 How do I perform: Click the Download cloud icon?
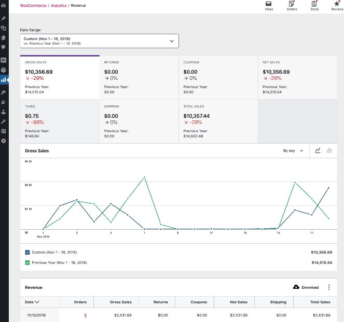coord(296,287)
